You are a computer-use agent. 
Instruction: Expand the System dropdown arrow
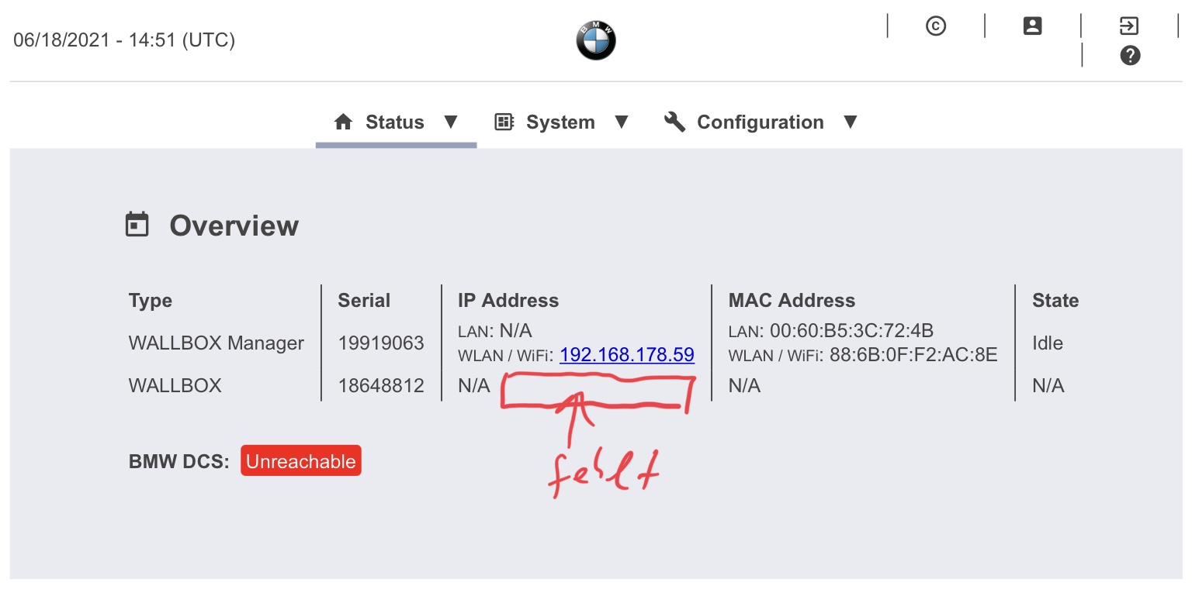coord(621,122)
